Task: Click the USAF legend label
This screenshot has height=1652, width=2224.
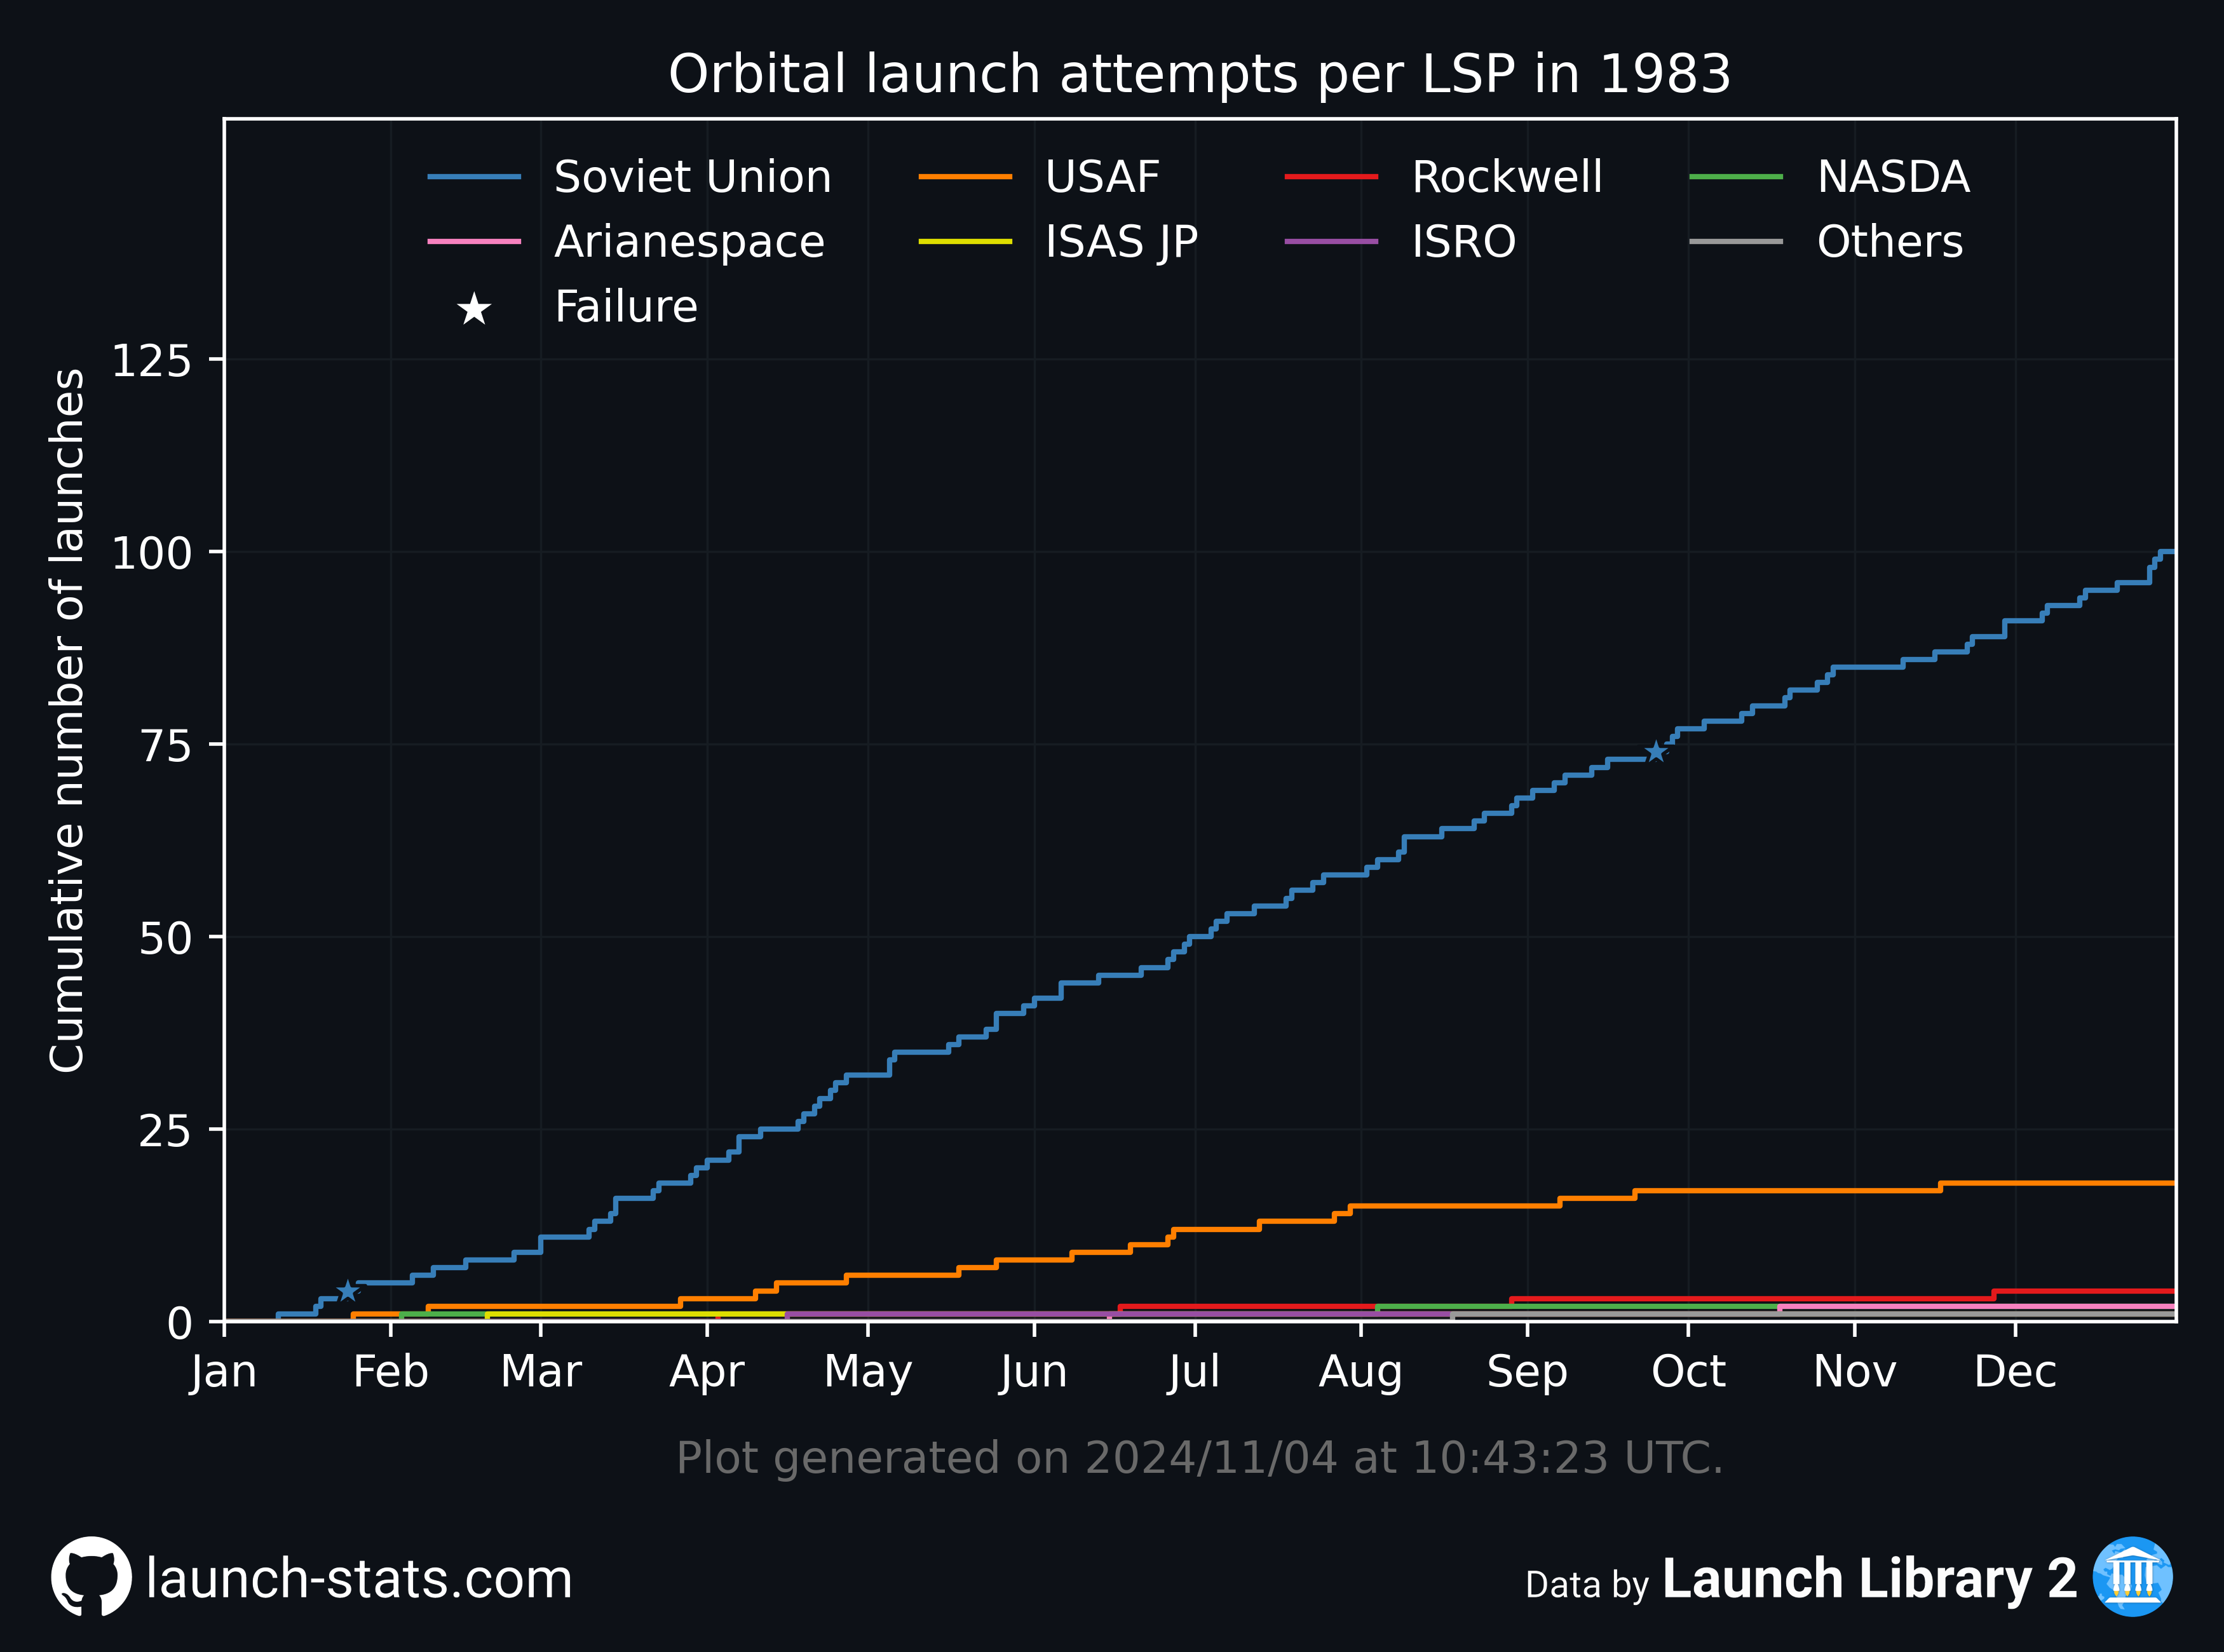Action: click(x=1102, y=177)
